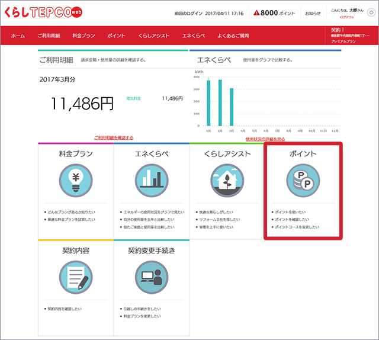The image size is (379, 340).
Task: Open ホーム in the red navigation bar
Action: pyautogui.click(x=18, y=36)
